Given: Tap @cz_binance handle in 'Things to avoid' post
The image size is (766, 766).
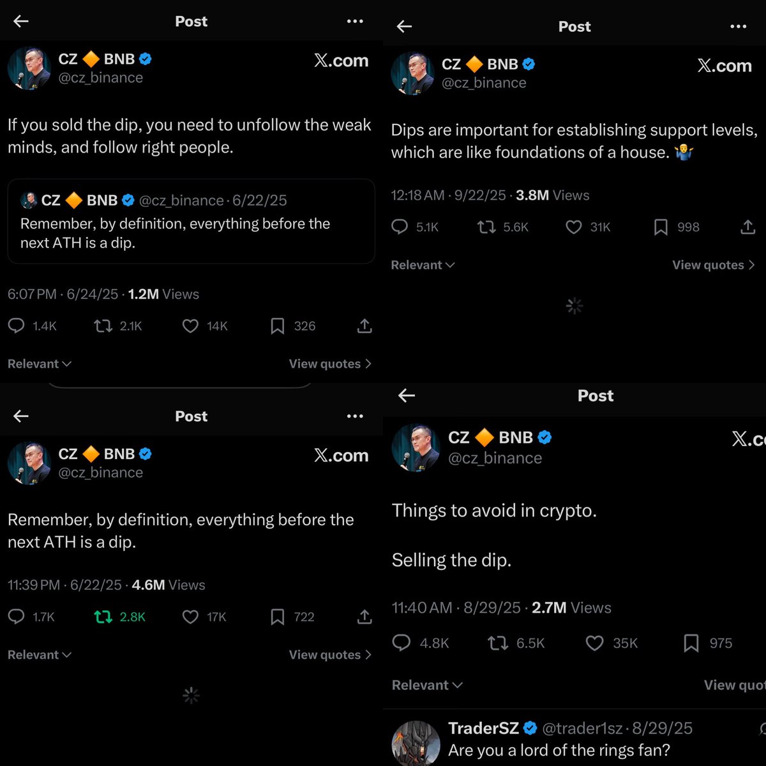Looking at the screenshot, I should click(495, 458).
